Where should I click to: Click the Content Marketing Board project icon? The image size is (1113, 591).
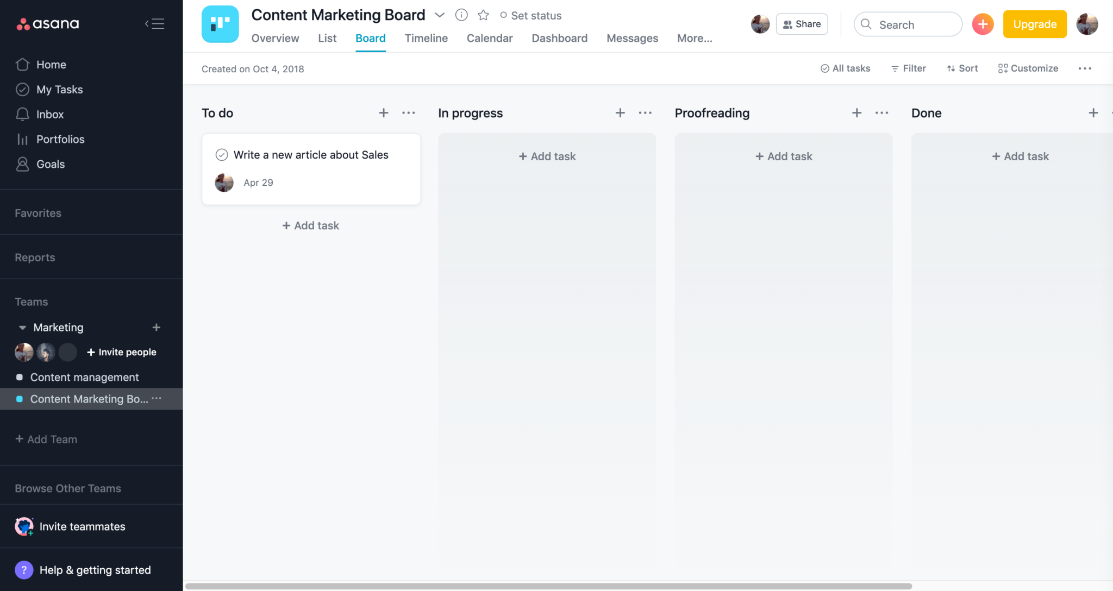tap(220, 24)
